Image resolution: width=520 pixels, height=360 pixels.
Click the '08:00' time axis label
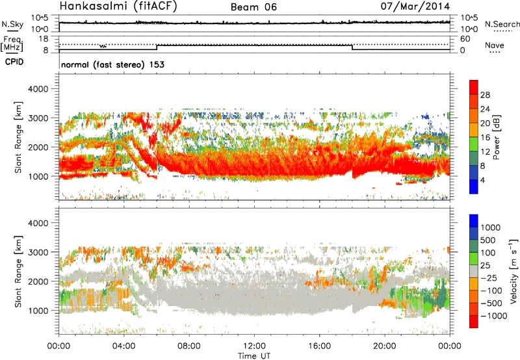coord(188,346)
